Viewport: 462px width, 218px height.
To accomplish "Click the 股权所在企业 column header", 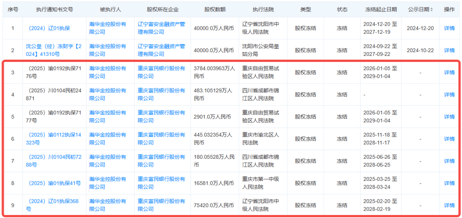I will point(163,10).
